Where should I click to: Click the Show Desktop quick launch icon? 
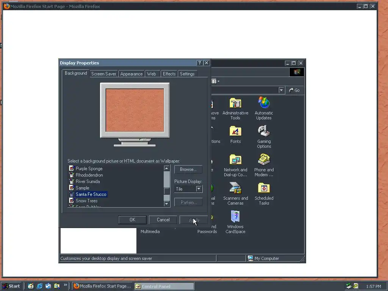(x=31, y=286)
